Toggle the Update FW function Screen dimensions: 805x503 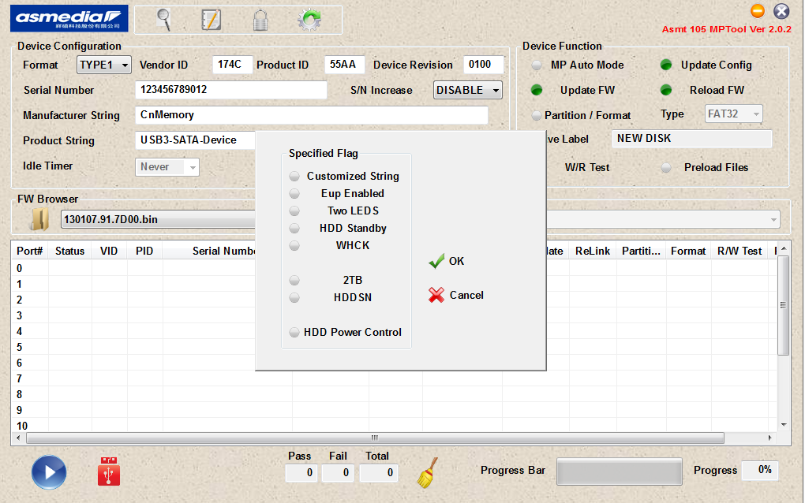coord(537,90)
